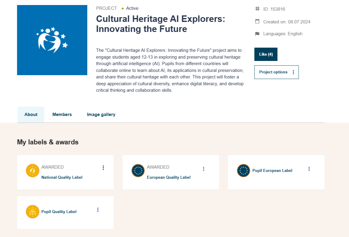
Task: Click the calendar icon beside Created on
Action: coord(257,22)
